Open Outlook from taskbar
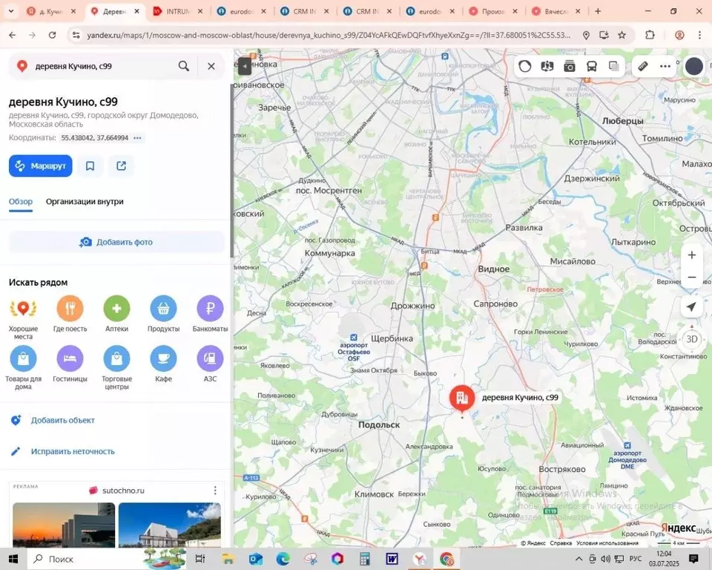 (256, 559)
